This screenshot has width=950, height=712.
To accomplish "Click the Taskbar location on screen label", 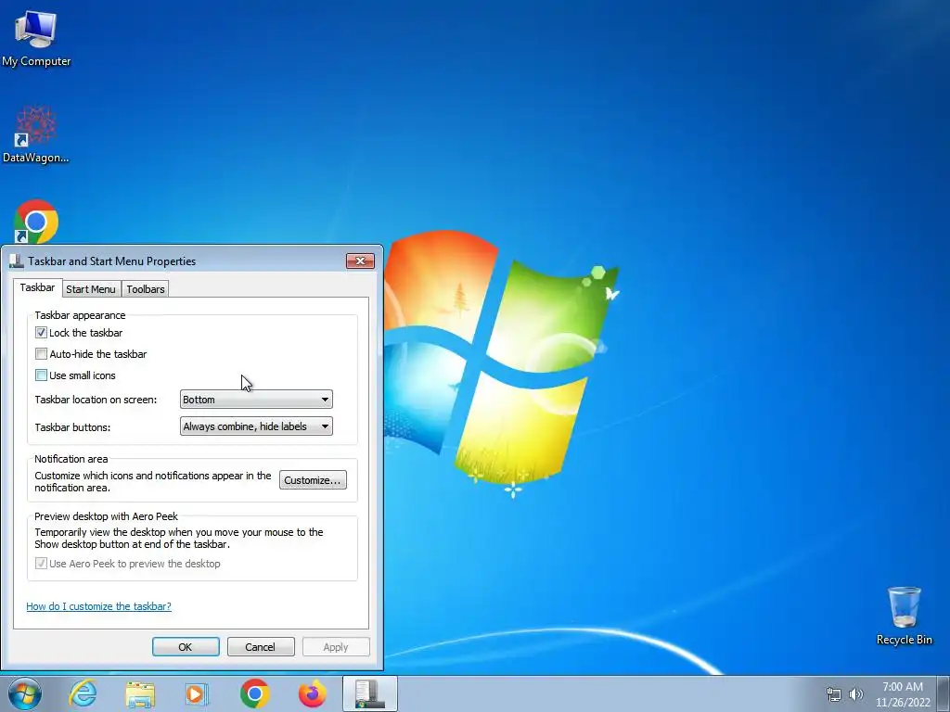I will pyautogui.click(x=96, y=400).
